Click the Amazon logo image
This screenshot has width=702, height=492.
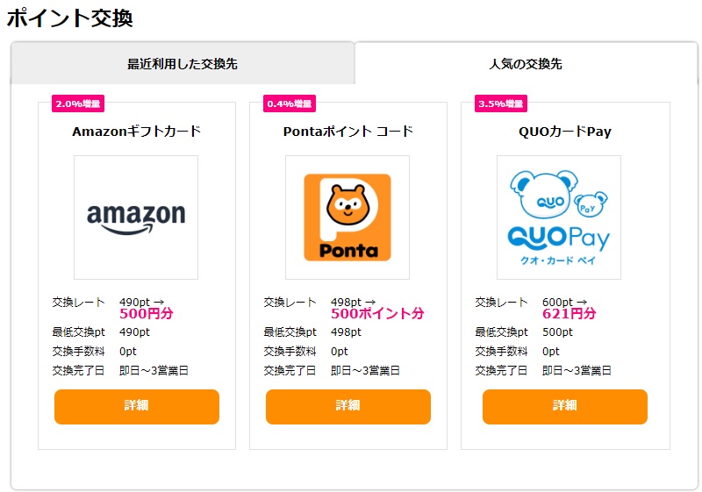136,217
